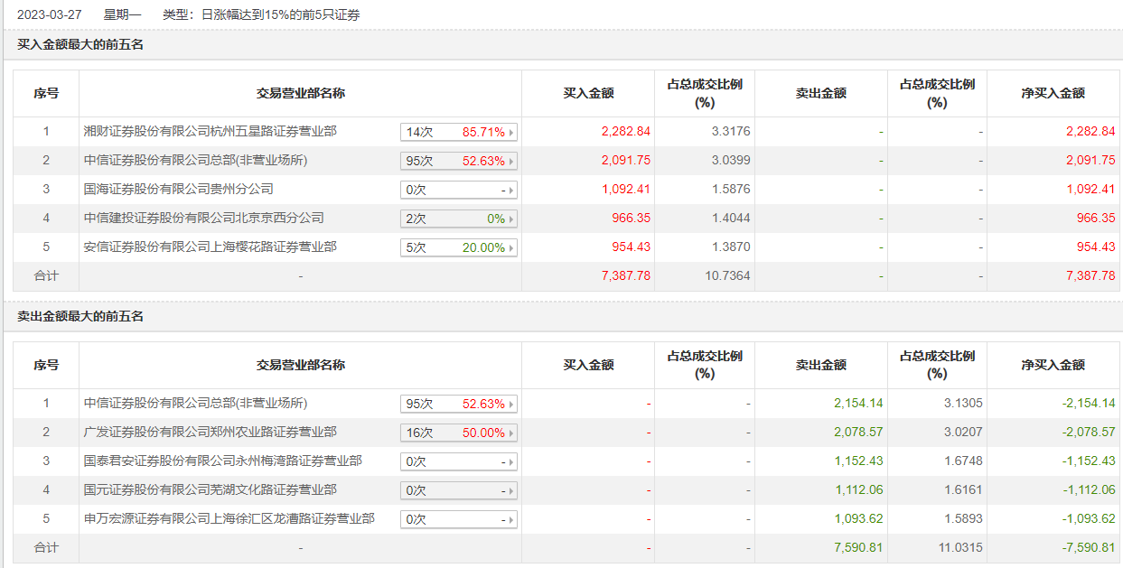Open 国元证券芜湖文化路证券营业部 link
The width and height of the screenshot is (1123, 568).
pos(210,489)
